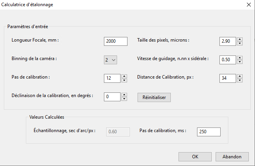
Task: Click the Taille des pixels field
Action: [x=227, y=41]
